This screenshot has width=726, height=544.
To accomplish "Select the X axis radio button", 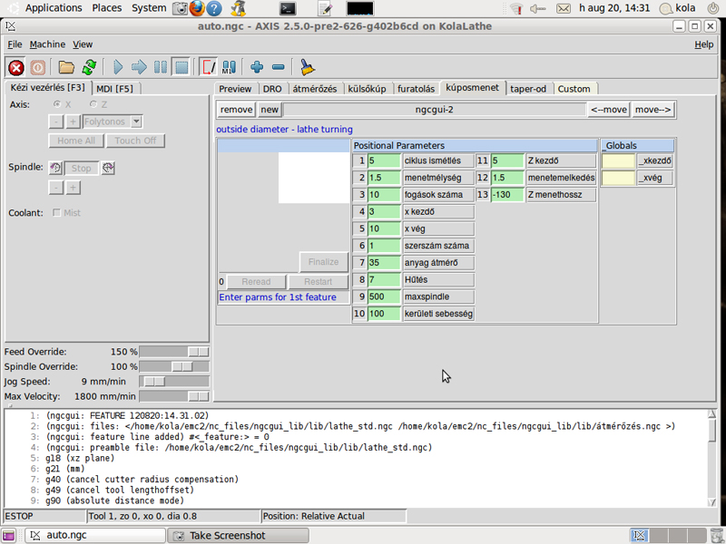I will 57,104.
